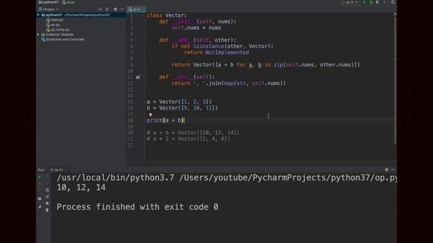
Task: Click the Scroll from Source target icon
Action: (x=100, y=9)
